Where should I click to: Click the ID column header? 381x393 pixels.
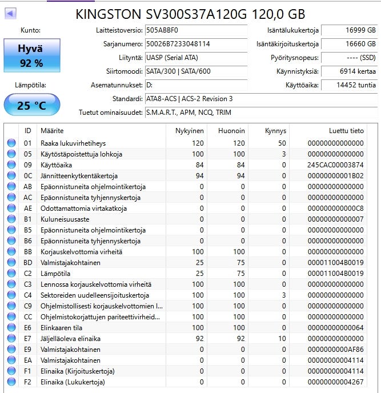point(28,131)
